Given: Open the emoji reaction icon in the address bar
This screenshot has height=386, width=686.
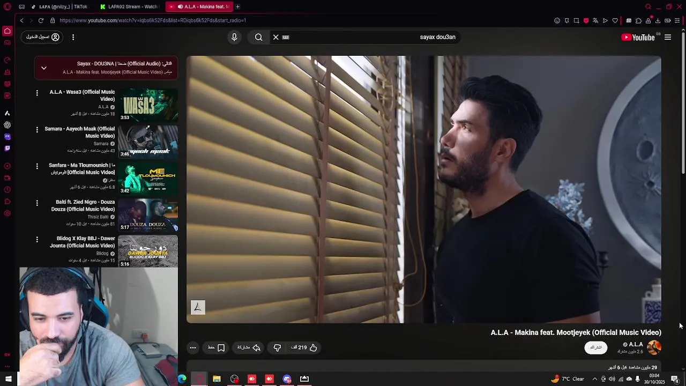Looking at the screenshot, I should point(557,20).
